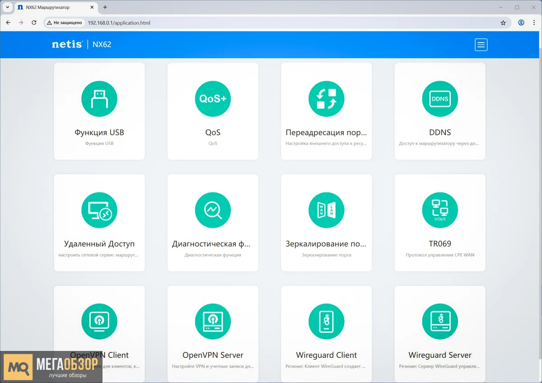Expand the tab search dropdown arrow
The image size is (542, 383).
point(7,7)
